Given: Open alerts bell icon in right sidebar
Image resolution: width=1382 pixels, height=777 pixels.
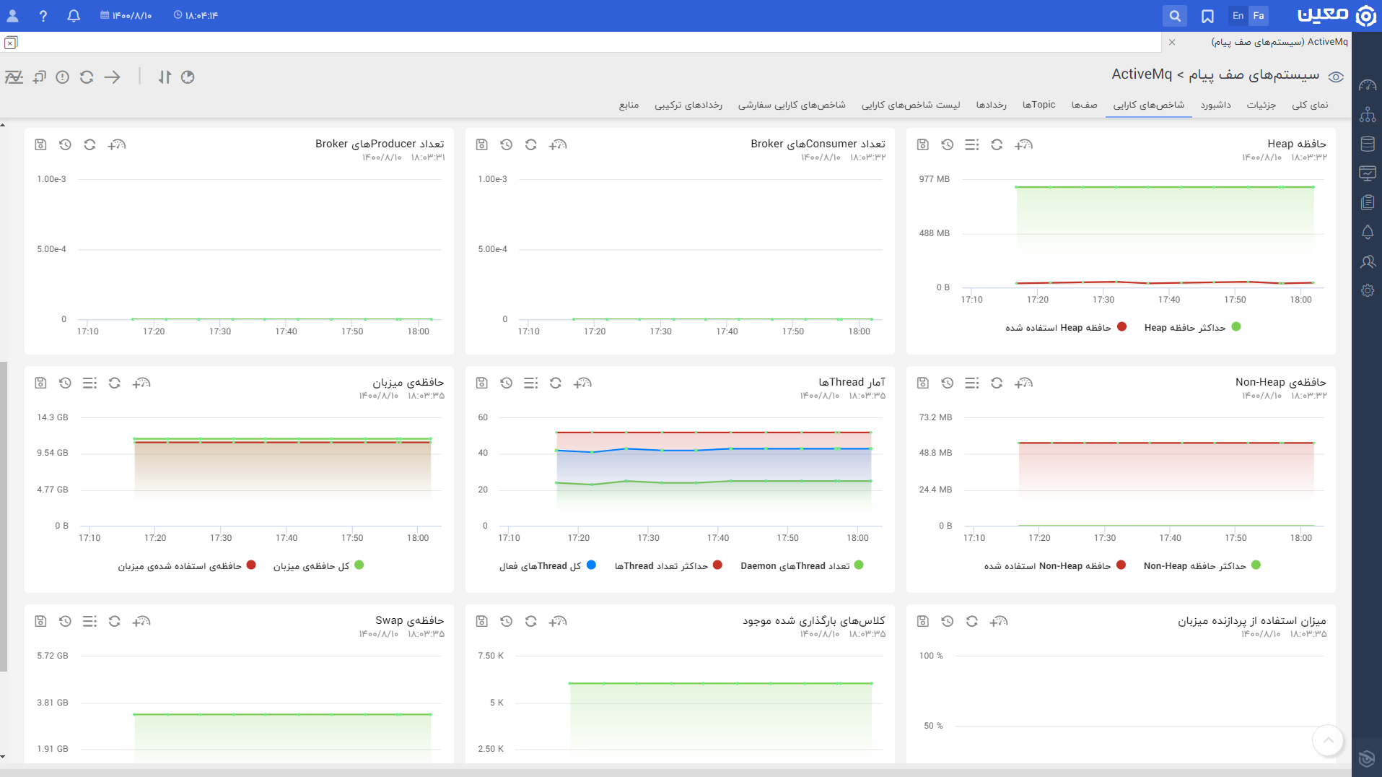Looking at the screenshot, I should point(1368,232).
